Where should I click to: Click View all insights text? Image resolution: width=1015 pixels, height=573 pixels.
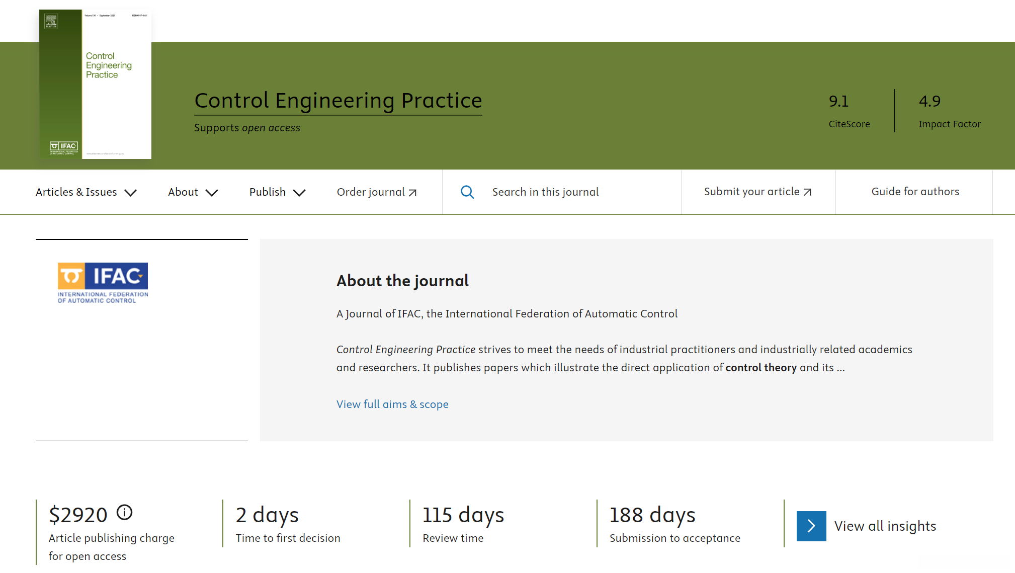tap(885, 526)
